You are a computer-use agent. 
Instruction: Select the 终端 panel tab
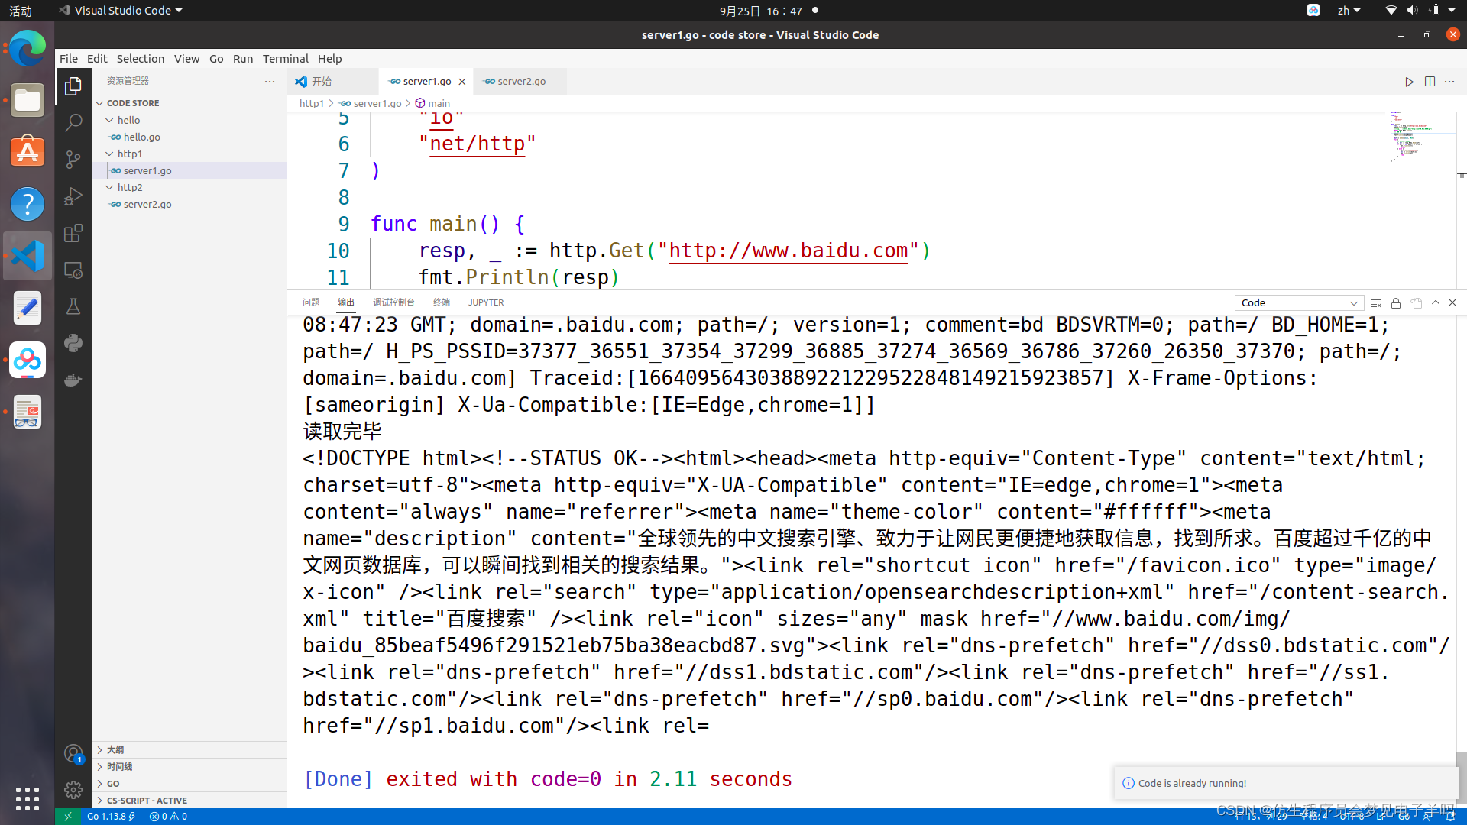pyautogui.click(x=441, y=302)
